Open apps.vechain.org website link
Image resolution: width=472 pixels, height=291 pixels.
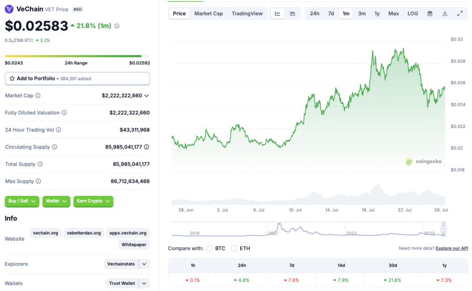[128, 233]
